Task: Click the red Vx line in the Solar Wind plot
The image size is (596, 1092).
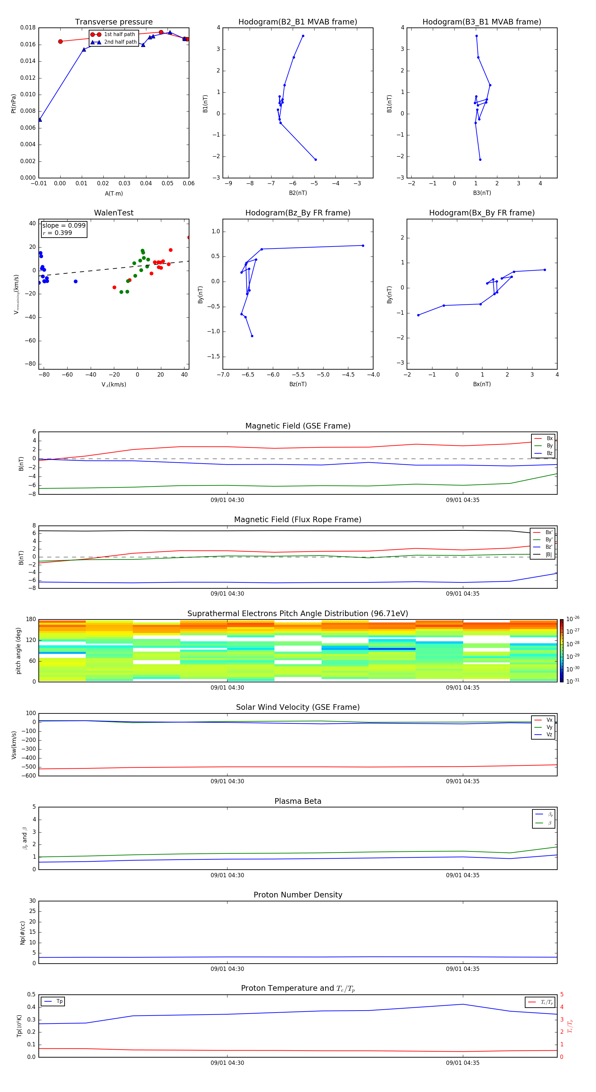Action: pos(298,767)
